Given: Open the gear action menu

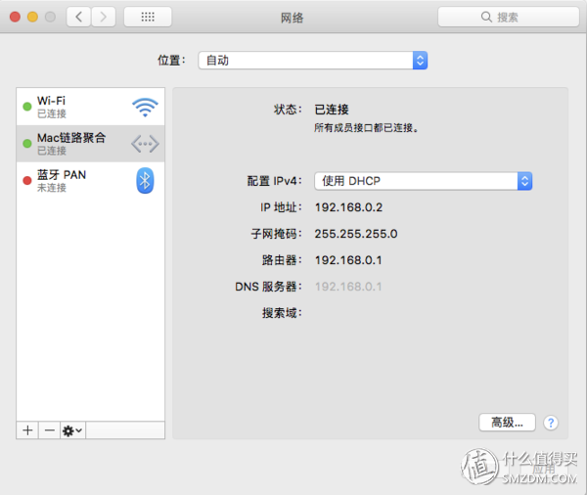Looking at the screenshot, I should tap(72, 430).
